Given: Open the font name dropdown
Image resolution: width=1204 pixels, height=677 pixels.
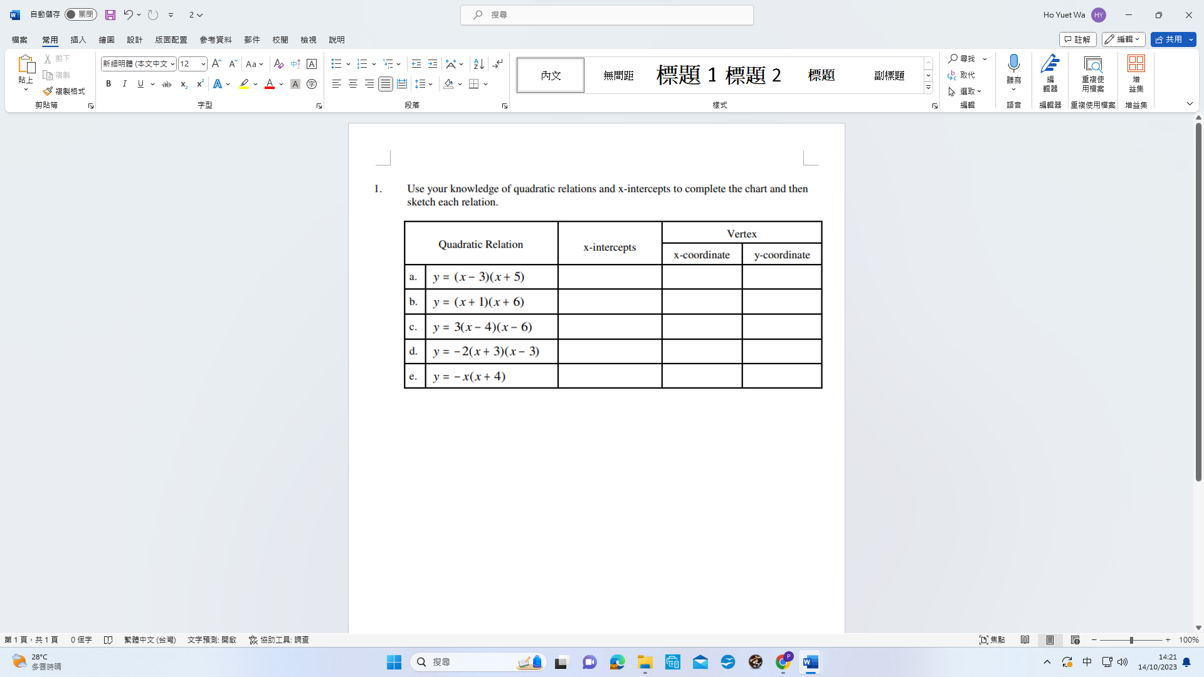Looking at the screenshot, I should tap(172, 64).
